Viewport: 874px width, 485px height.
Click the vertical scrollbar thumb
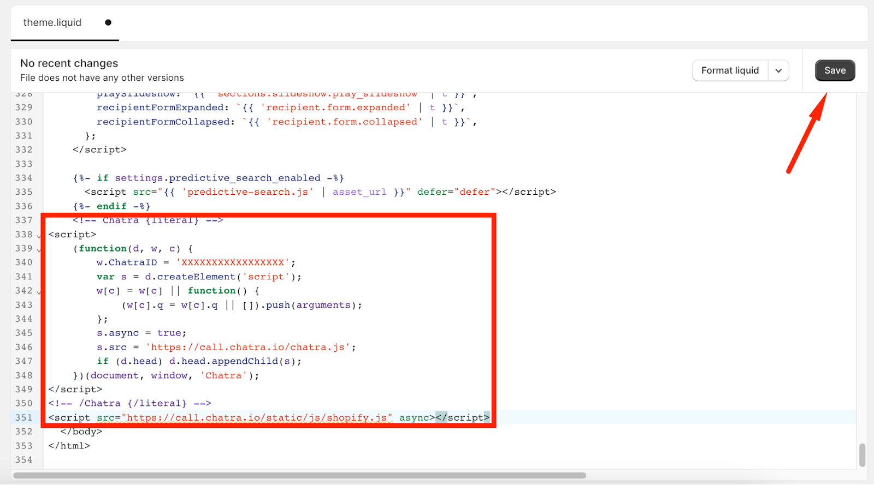pyautogui.click(x=862, y=454)
